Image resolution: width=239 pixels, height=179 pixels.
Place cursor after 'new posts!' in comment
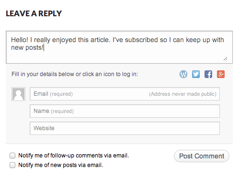[44, 48]
